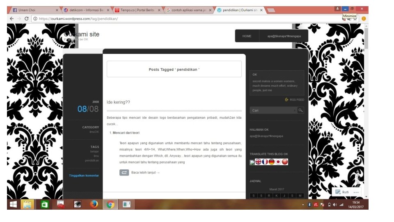Click the Chrome taskbar icon

point(110,204)
